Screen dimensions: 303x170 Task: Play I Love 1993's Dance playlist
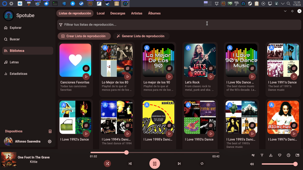point(211,134)
